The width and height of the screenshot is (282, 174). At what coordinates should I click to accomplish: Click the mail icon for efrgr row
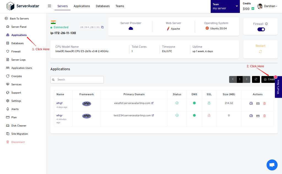click(258, 116)
